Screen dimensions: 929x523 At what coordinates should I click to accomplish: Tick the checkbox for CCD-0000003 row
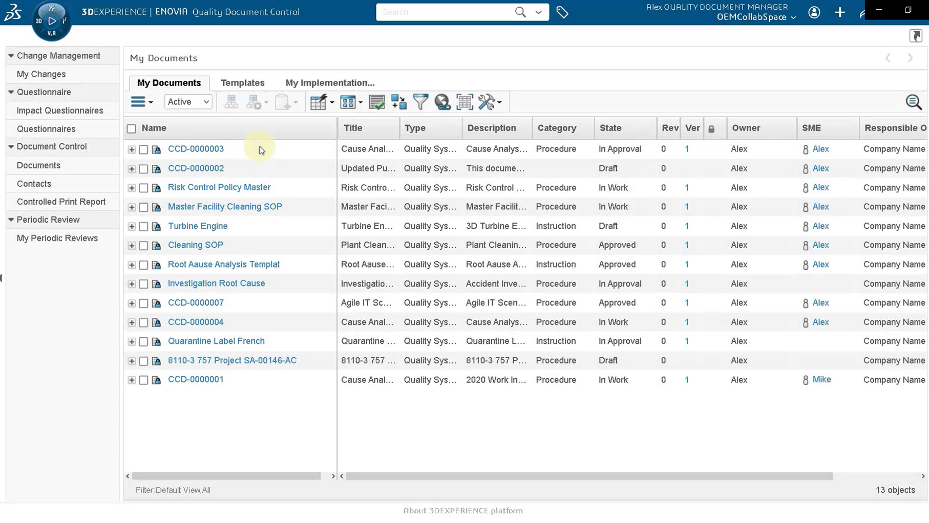tap(144, 149)
